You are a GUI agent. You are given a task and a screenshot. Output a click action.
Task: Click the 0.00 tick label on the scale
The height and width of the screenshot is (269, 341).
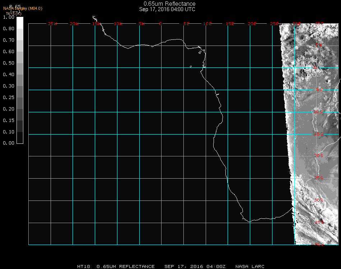pos(8,143)
